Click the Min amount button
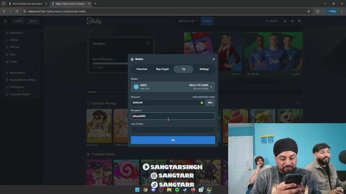The image size is (346, 194). tap(210, 103)
